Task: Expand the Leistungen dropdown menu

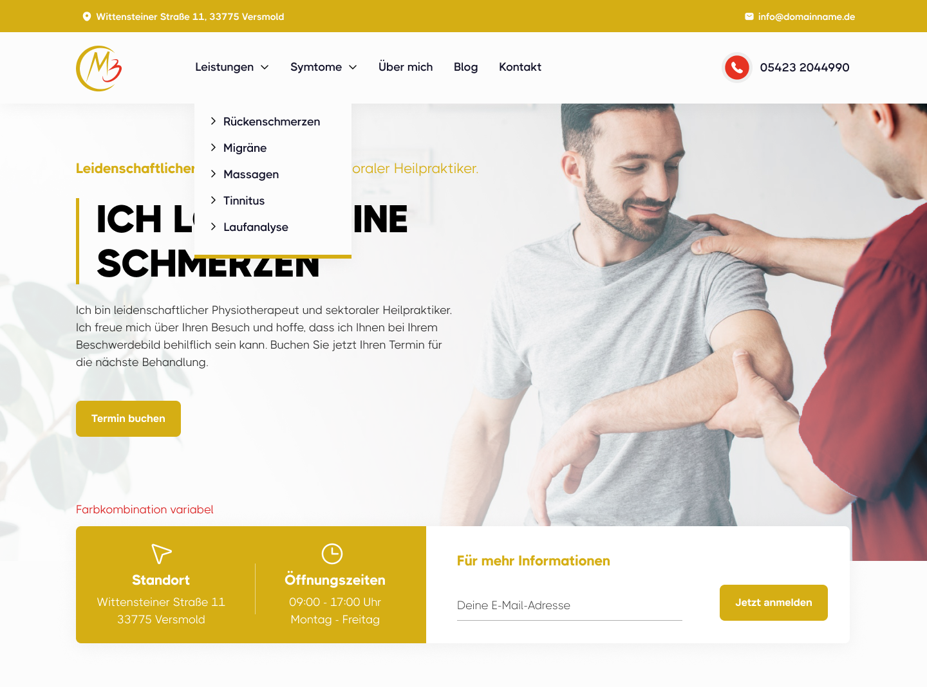Action: tap(232, 67)
